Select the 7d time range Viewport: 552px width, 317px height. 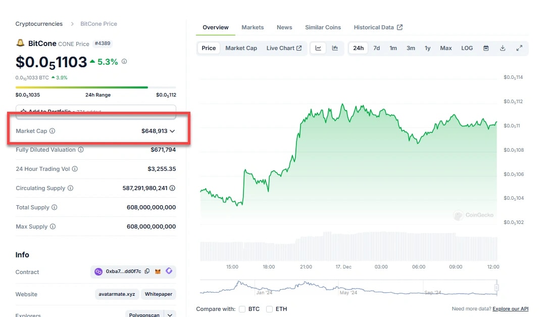(376, 48)
